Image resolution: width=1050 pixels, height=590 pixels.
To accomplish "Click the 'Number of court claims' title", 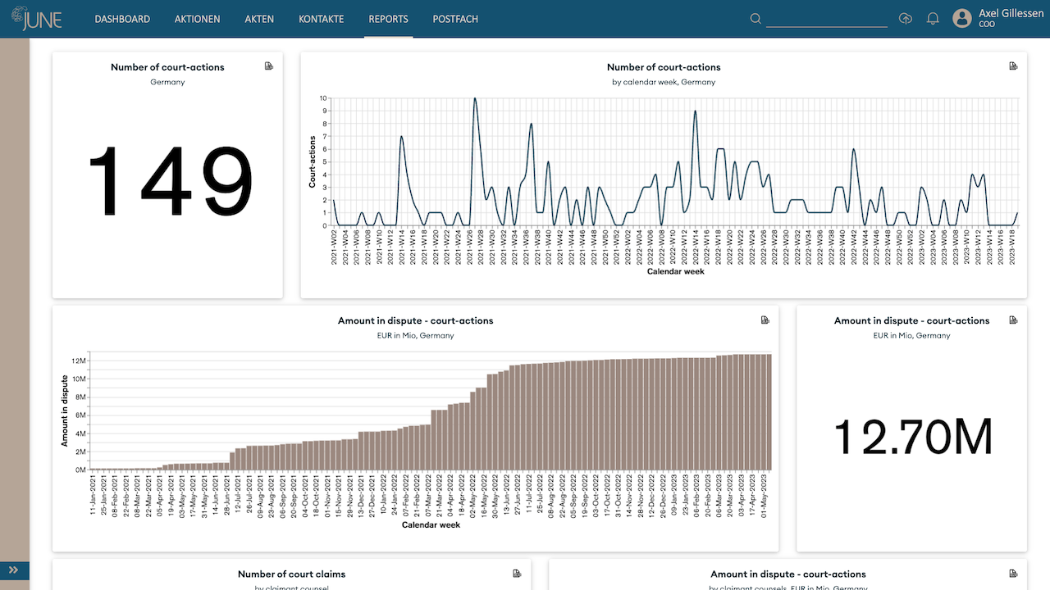I will click(291, 574).
